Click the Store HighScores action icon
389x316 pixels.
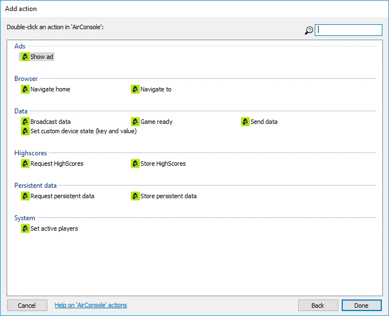tap(135, 164)
